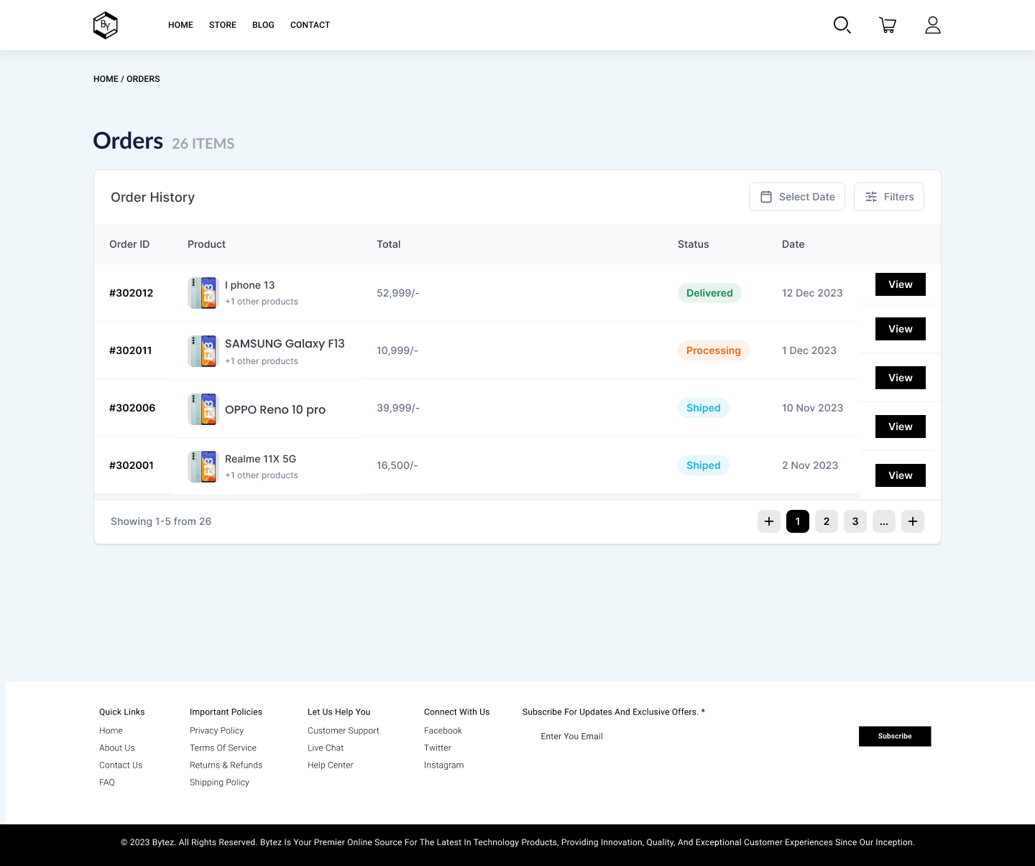Click the SAMSUNG Galaxy F13 product thumbnail

click(x=202, y=351)
